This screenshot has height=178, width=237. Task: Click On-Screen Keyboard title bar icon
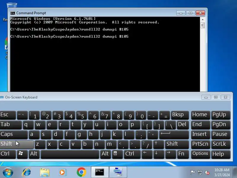click(x=2, y=97)
